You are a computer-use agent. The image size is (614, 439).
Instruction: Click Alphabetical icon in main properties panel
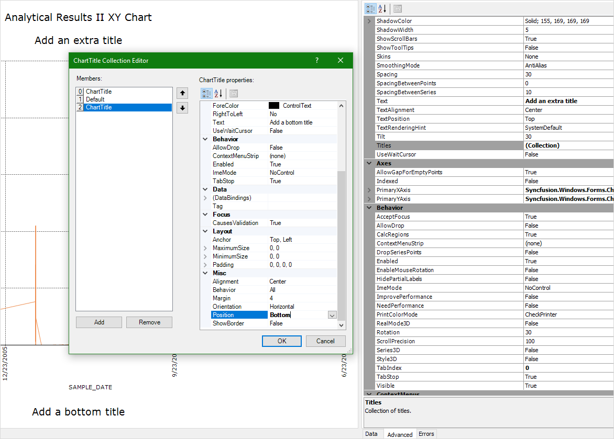click(x=382, y=8)
